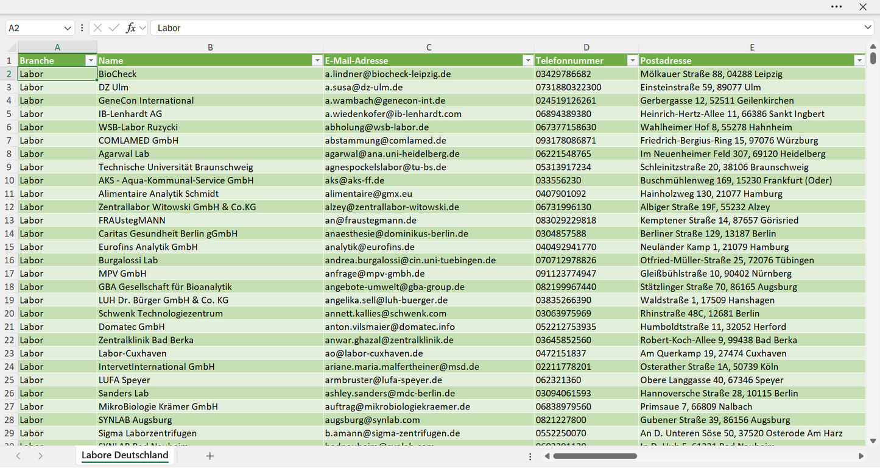Image resolution: width=880 pixels, height=468 pixels.
Task: Open the Postadresse column filter dropdown
Action: (x=859, y=60)
